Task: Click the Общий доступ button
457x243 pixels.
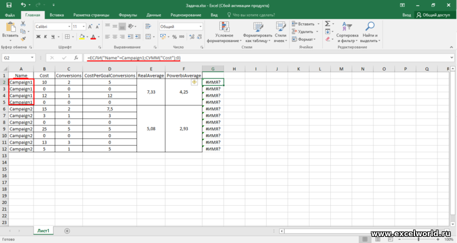Action: coord(433,15)
